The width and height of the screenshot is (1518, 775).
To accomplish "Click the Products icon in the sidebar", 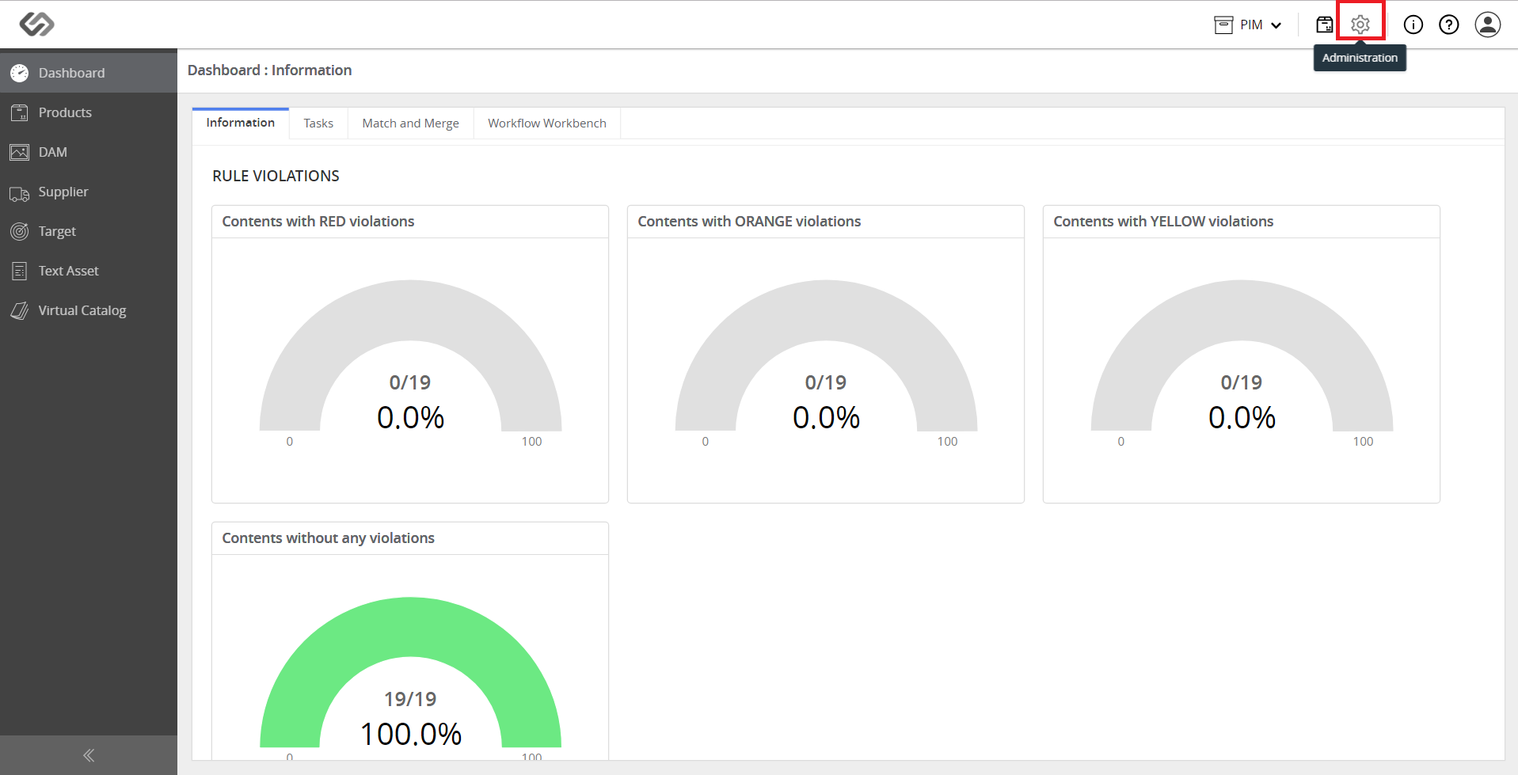I will pos(20,112).
